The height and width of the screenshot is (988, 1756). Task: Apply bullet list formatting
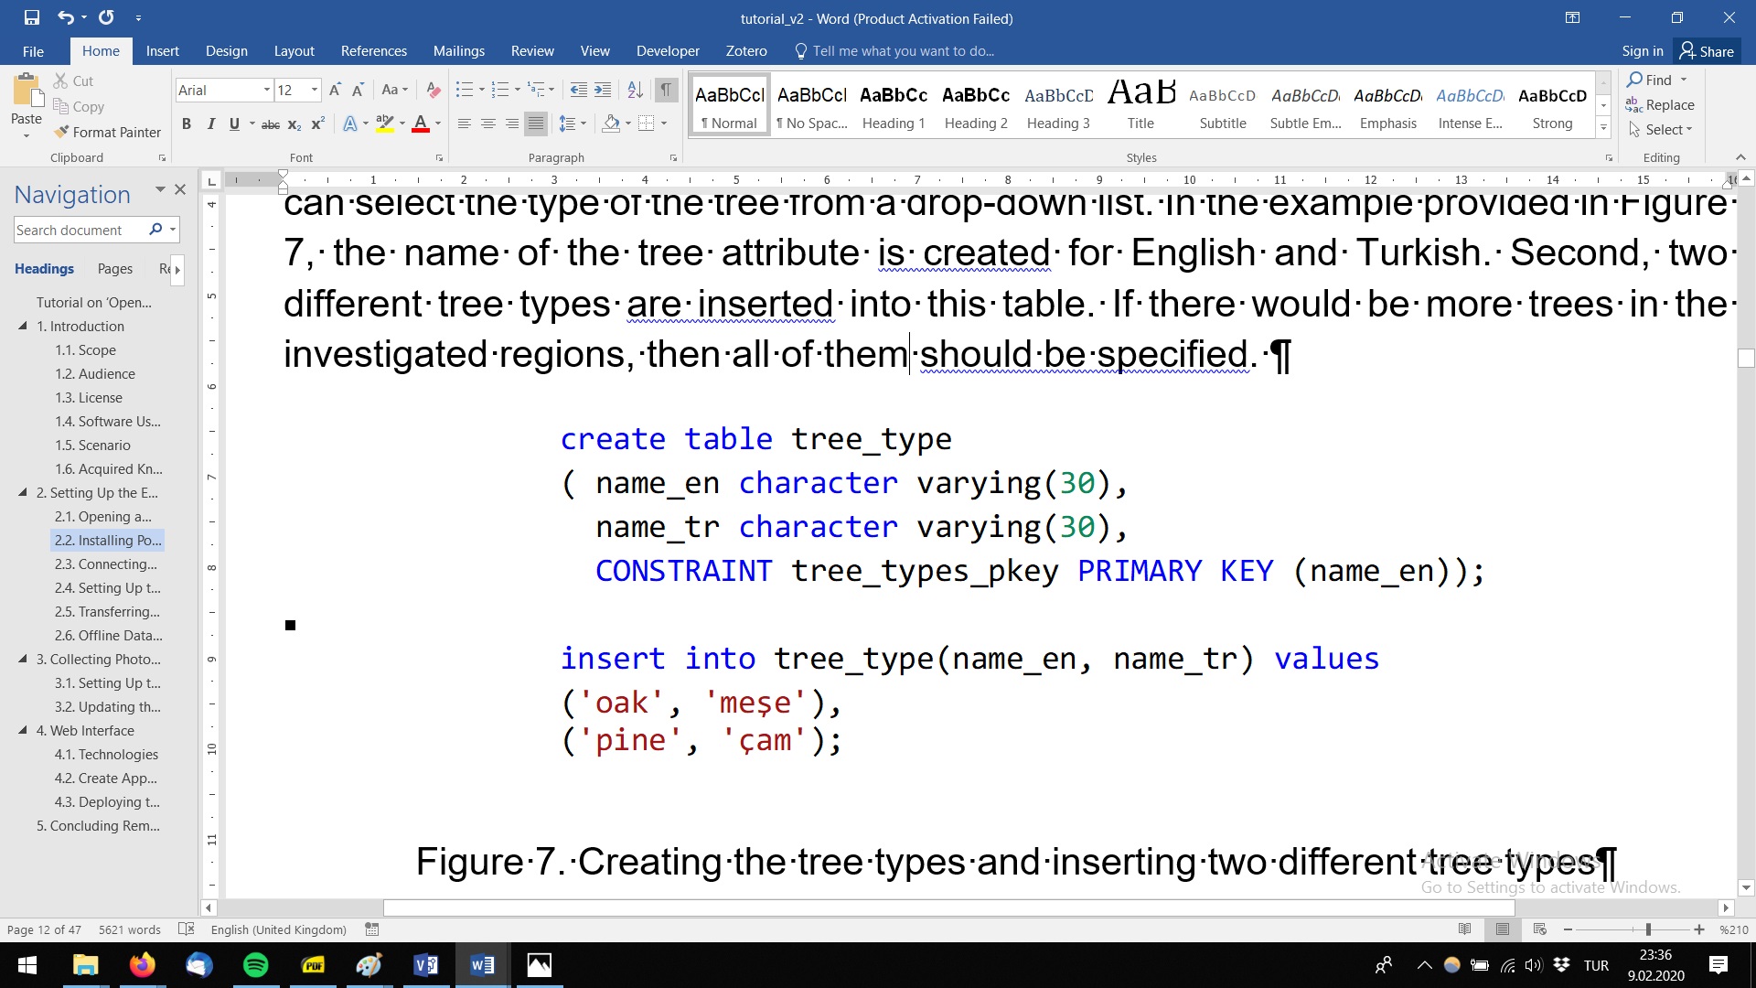tap(465, 90)
